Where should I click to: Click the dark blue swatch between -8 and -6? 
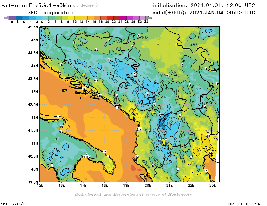click(x=19, y=18)
